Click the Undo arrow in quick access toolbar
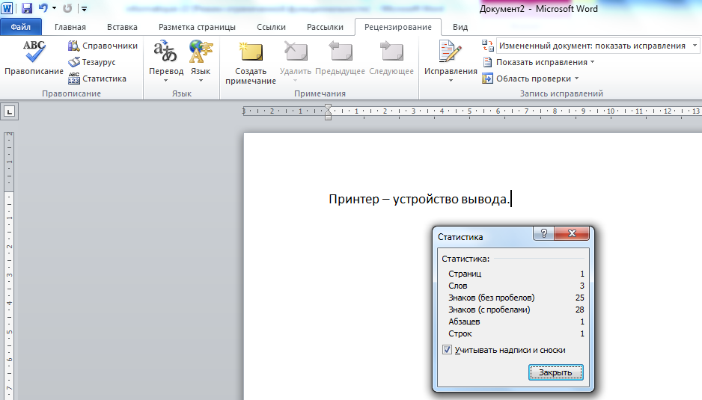The height and width of the screenshot is (400, 702). coord(43,8)
